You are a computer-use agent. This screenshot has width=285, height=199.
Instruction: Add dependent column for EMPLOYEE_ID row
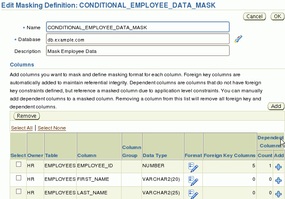pyautogui.click(x=279, y=167)
